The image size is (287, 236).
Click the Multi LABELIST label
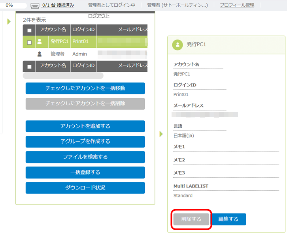coord(191,186)
